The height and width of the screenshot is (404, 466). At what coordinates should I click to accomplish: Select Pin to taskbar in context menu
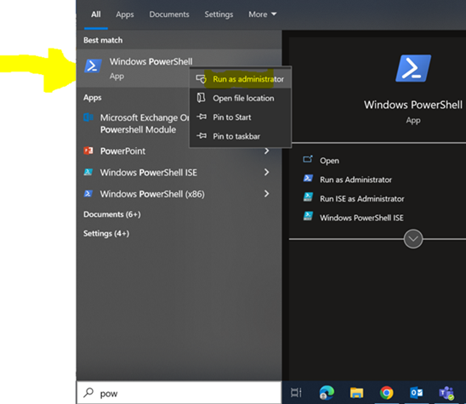click(240, 136)
